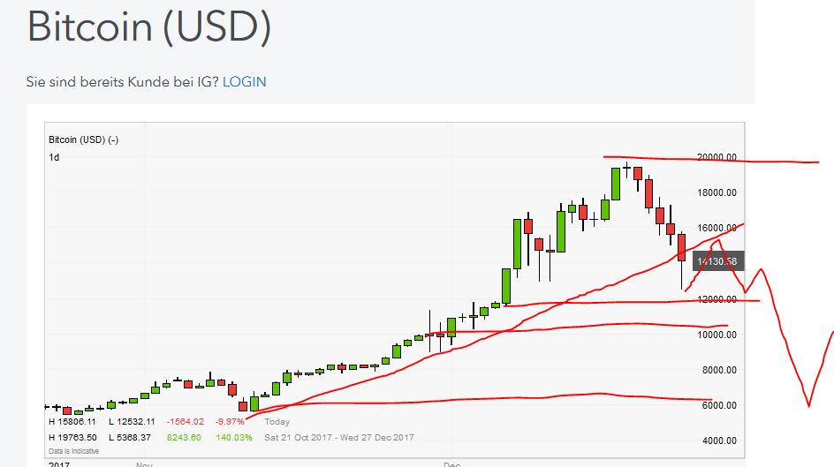Click the 16000.00 price axis label

click(716, 228)
